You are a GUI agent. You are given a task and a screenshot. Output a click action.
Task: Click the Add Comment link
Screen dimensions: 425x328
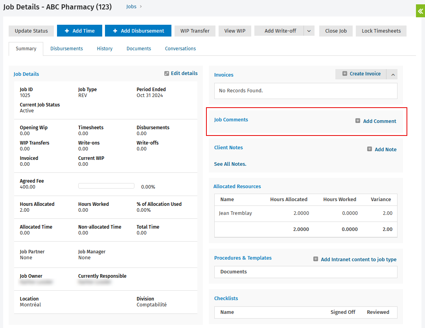379,121
